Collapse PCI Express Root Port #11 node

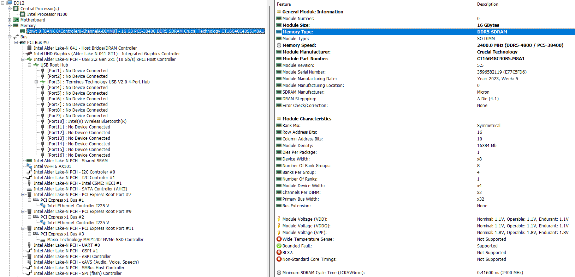click(x=23, y=228)
